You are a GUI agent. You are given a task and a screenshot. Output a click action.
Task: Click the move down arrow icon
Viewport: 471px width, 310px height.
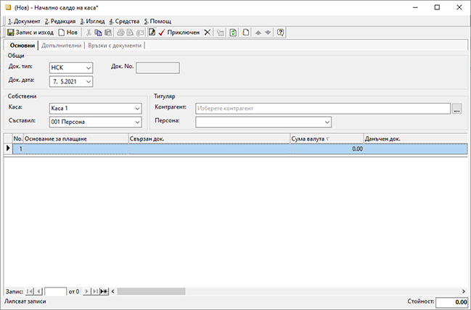268,33
